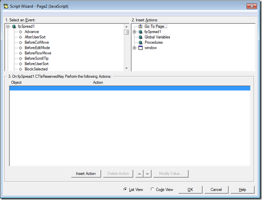Choose the Code View radio button
This screenshot has width=262, height=200.
coord(152,189)
